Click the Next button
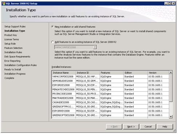 (x=131, y=127)
